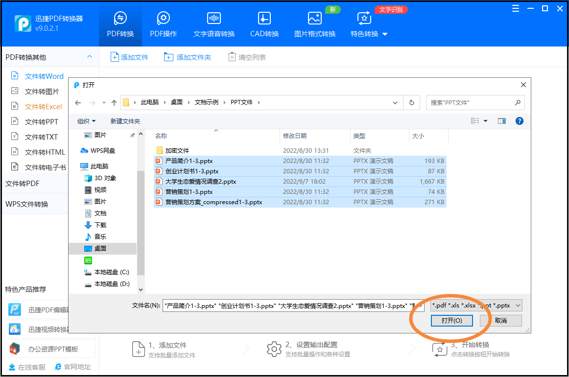Collapse the PDF转换其他 section
The height and width of the screenshot is (377, 569).
[90, 57]
